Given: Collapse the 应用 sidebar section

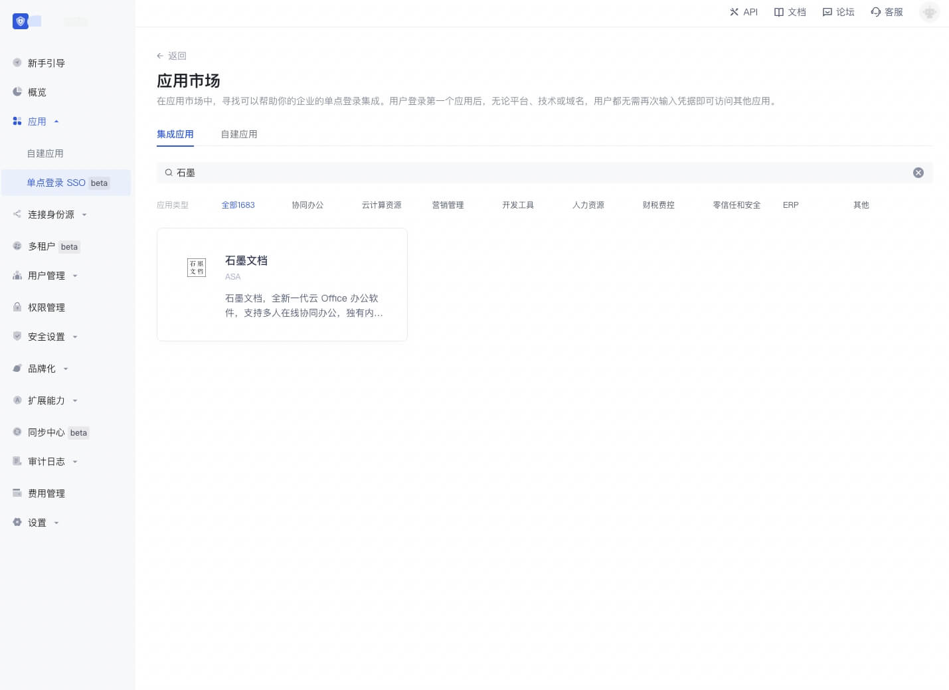Looking at the screenshot, I should 56,122.
